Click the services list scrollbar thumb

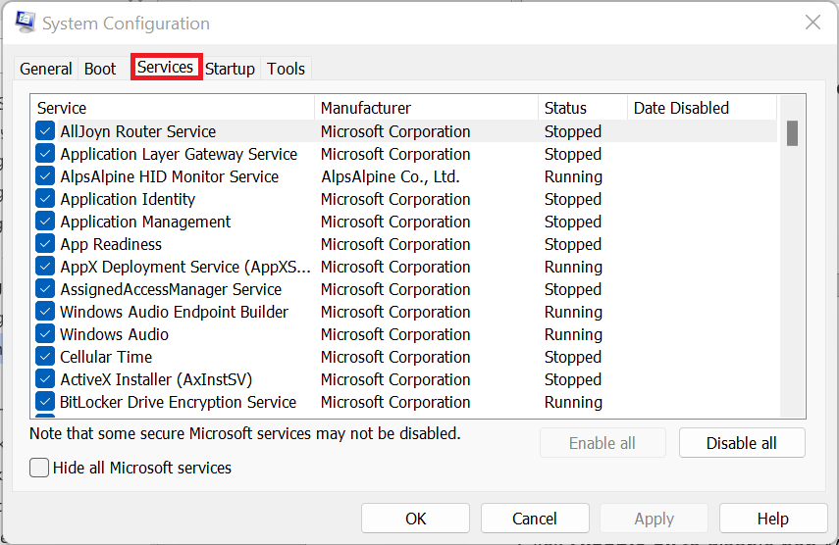[793, 133]
